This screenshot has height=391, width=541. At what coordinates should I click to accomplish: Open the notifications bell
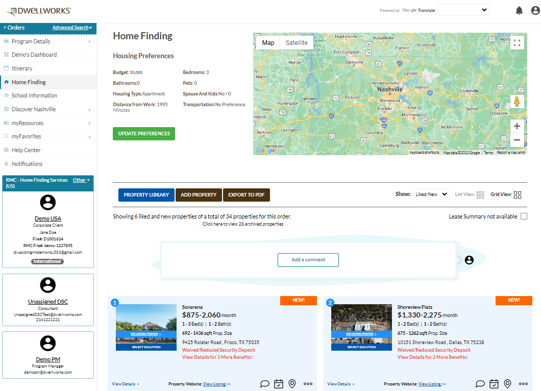[x=519, y=10]
